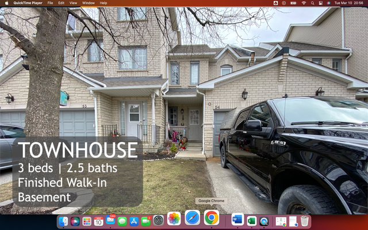The image size is (368, 230).
Task: Open Microsoft Word from the dock
Action: tap(237, 220)
